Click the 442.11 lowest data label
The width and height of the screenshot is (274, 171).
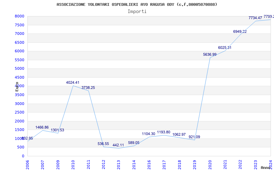click(118, 145)
